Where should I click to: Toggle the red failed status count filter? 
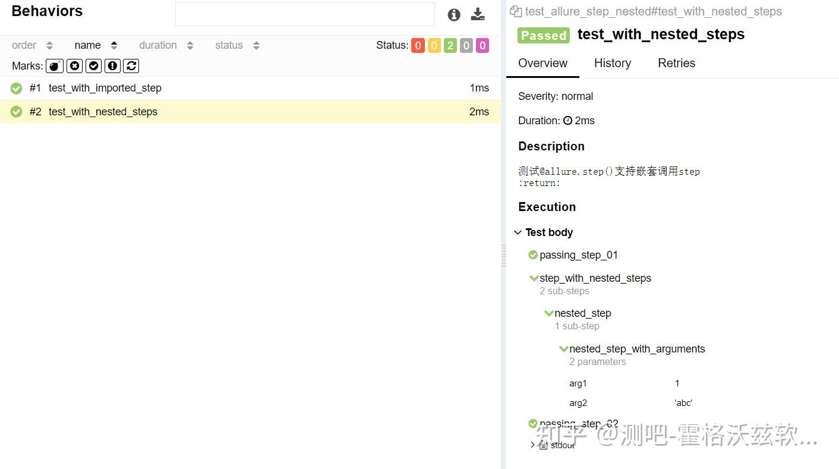(418, 46)
